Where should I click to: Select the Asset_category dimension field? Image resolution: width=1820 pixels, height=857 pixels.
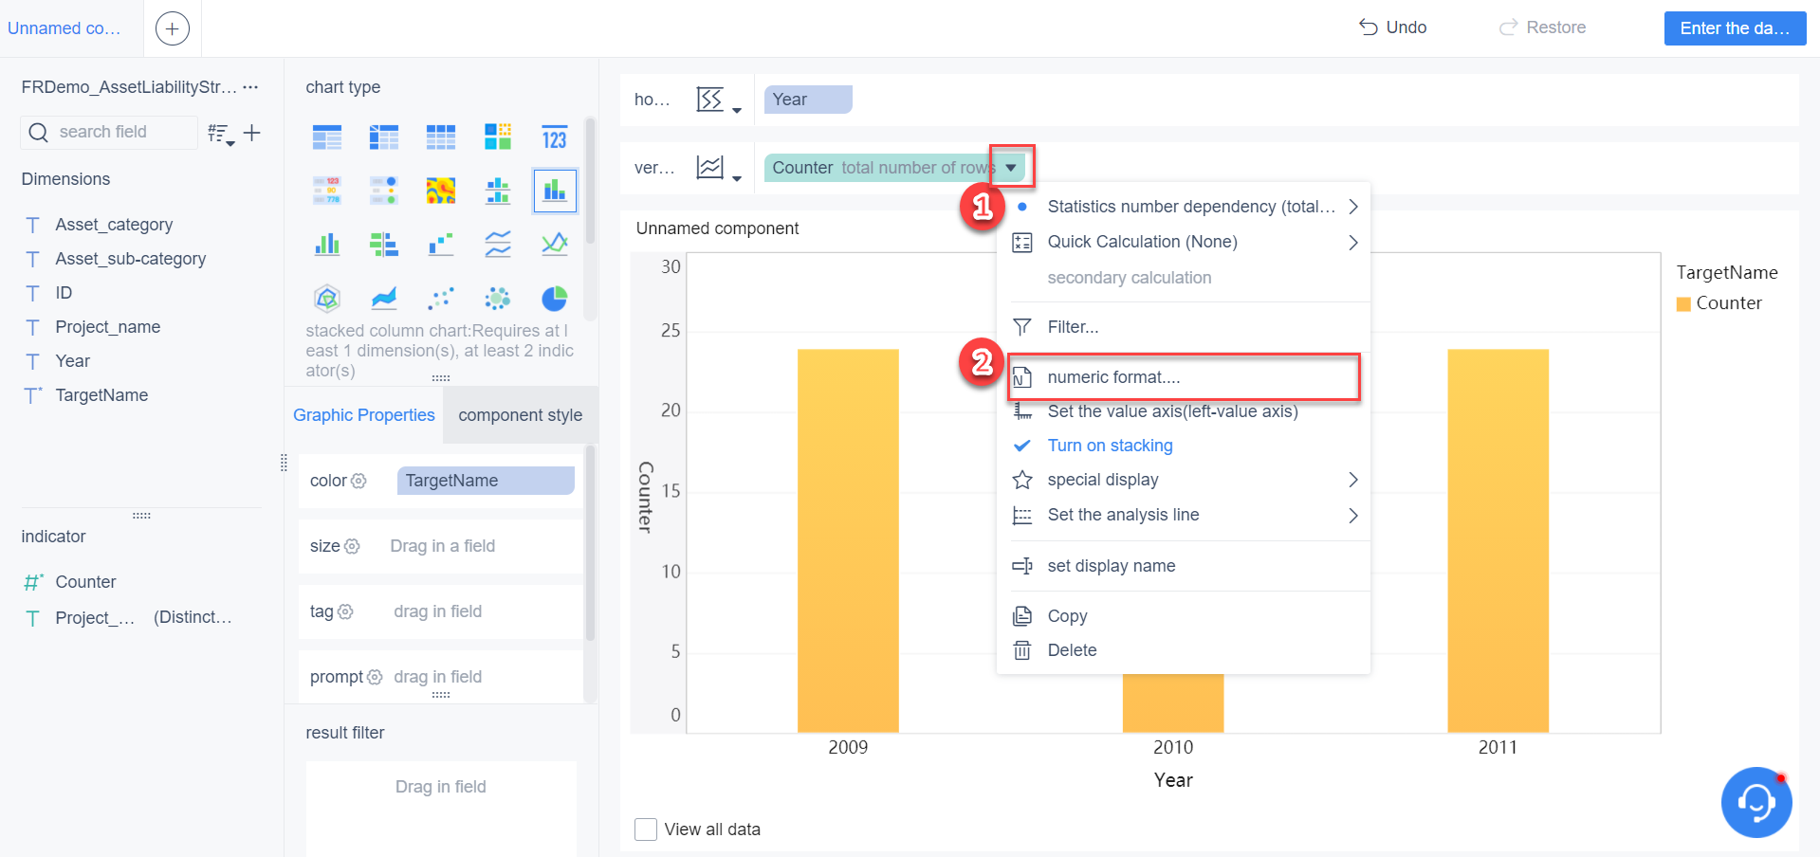tap(114, 225)
